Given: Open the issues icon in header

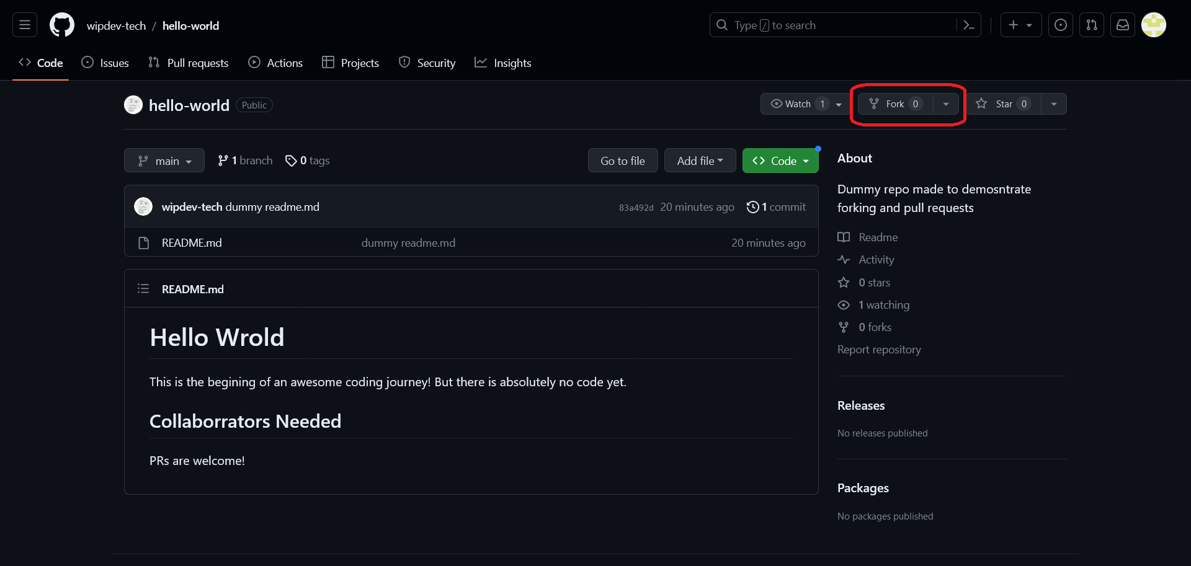Looking at the screenshot, I should (1061, 25).
